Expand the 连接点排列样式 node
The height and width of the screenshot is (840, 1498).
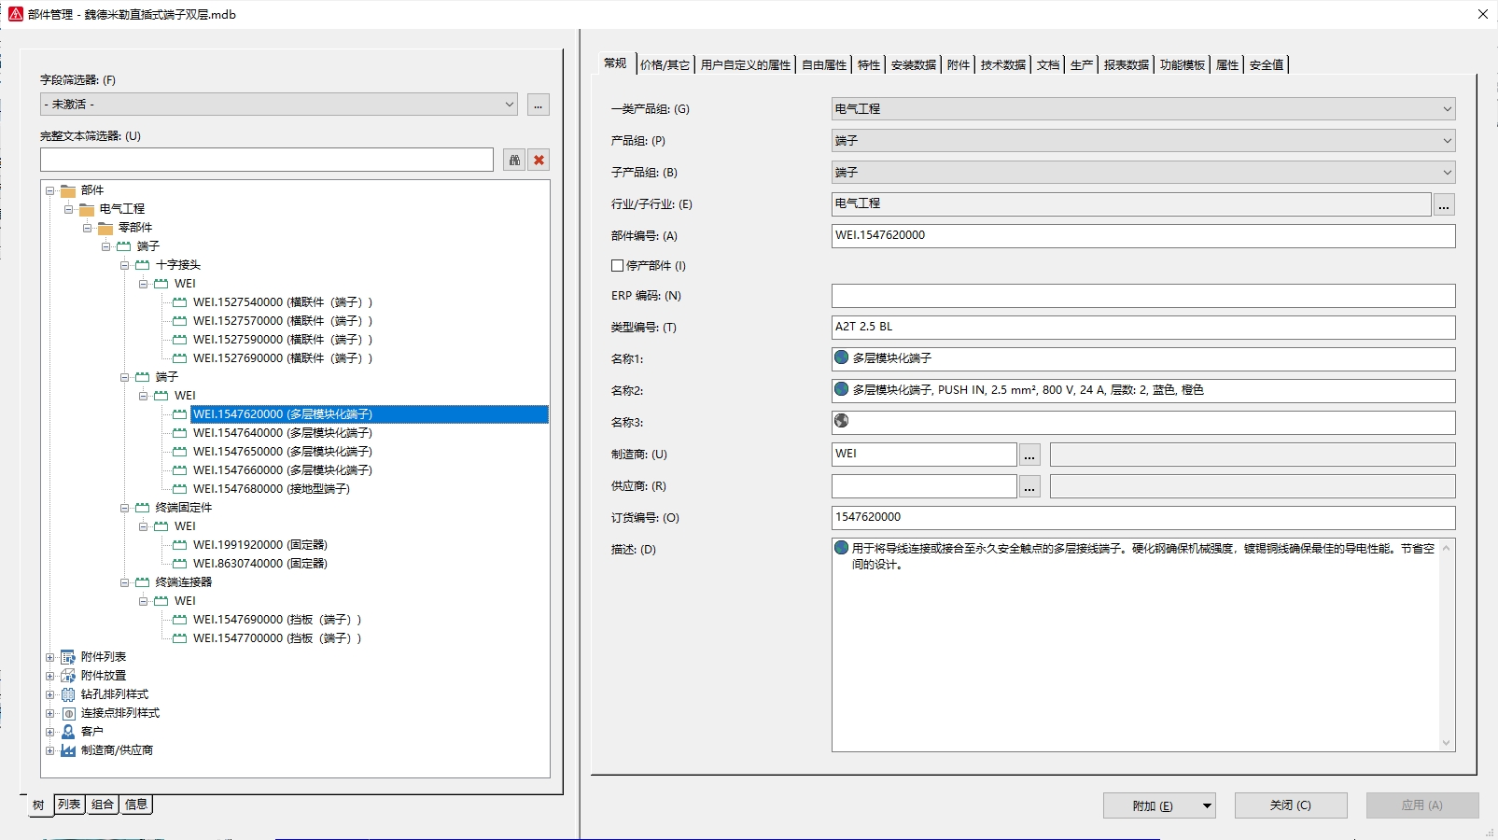(50, 713)
